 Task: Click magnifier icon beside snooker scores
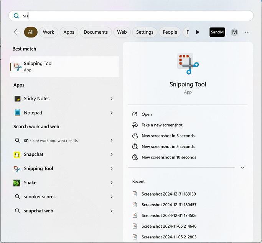point(17,197)
